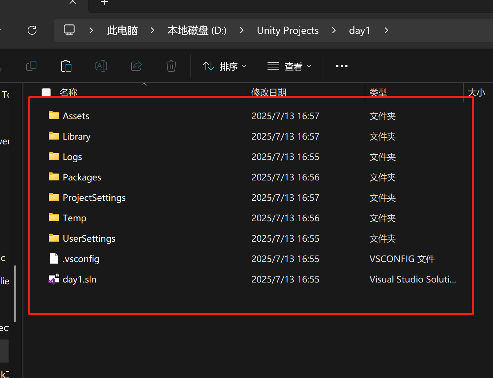This screenshot has width=493, height=378.
Task: Click the Paste icon on the toolbar
Action: click(x=66, y=66)
